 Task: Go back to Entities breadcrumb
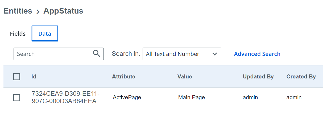[x=18, y=11]
